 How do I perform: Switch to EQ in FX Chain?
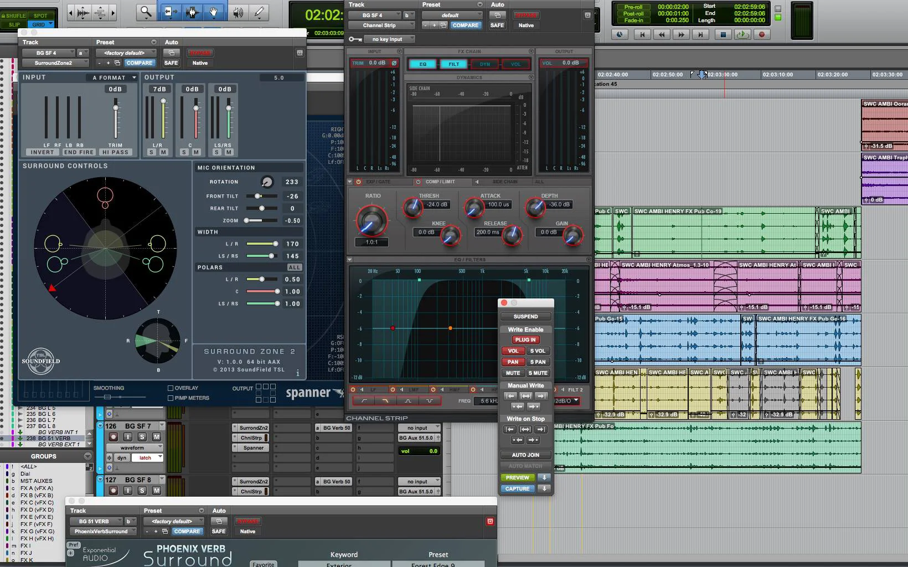pos(423,64)
